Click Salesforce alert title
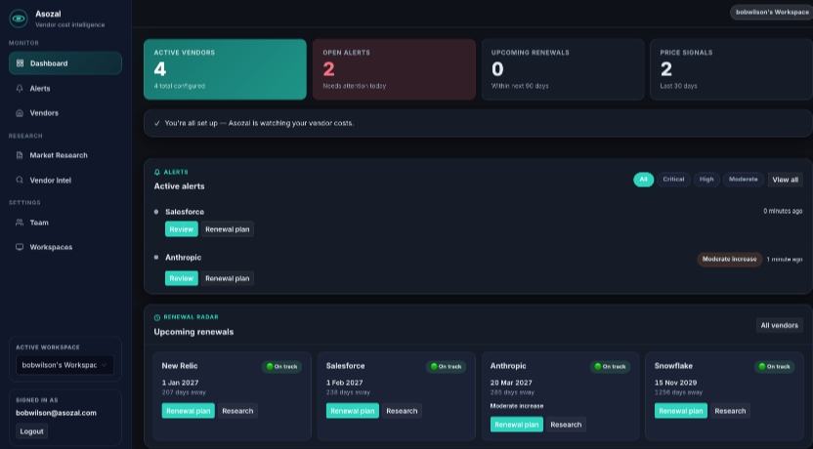Screen dimensions: 813x449 pos(185,212)
